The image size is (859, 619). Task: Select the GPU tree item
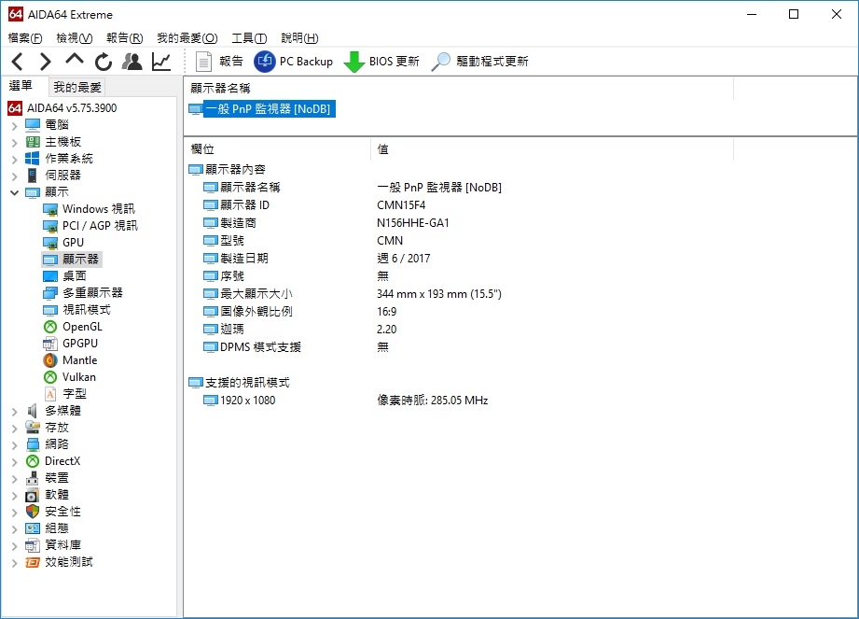coord(63,243)
